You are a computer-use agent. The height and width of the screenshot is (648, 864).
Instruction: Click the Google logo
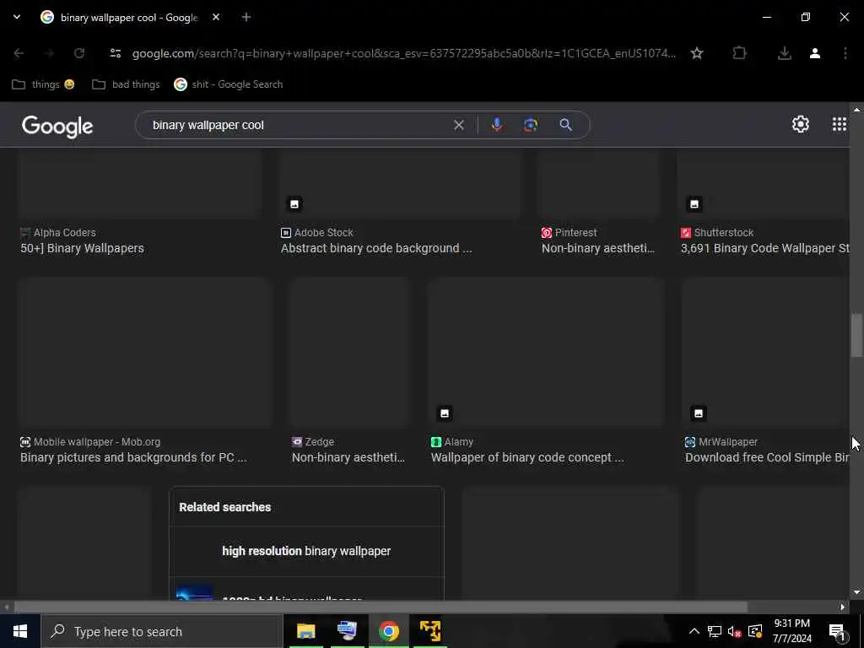click(57, 127)
